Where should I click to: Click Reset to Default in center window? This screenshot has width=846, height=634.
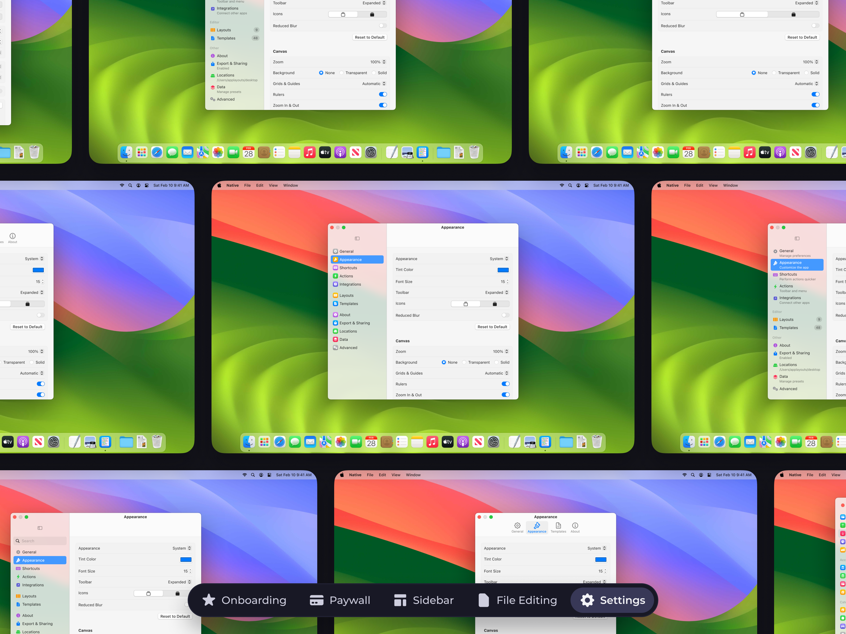492,327
